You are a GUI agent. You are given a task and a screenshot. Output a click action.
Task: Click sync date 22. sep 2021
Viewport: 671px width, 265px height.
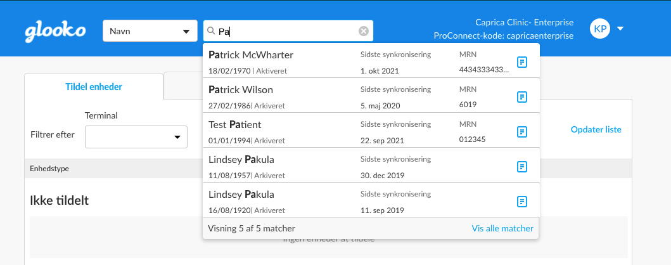click(381, 140)
